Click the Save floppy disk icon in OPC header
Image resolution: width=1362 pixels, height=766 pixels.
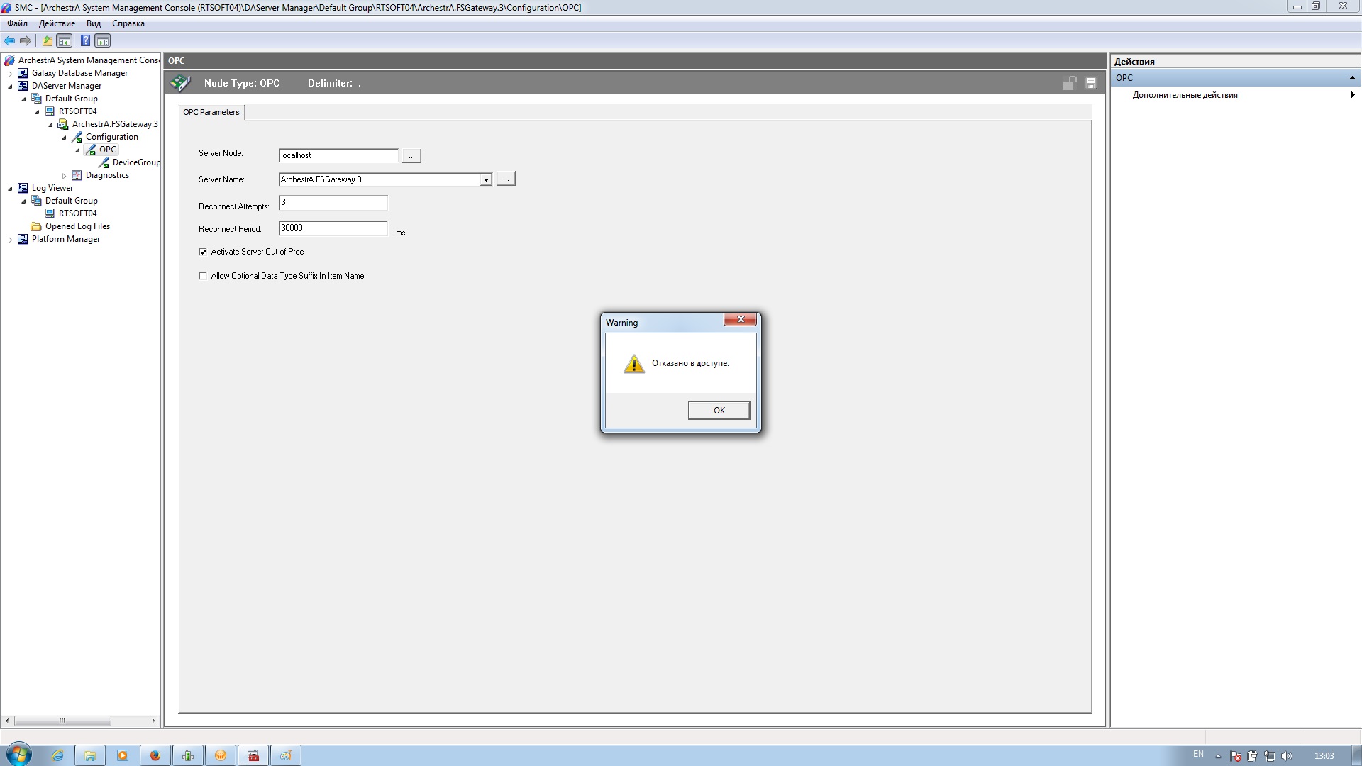[1091, 83]
